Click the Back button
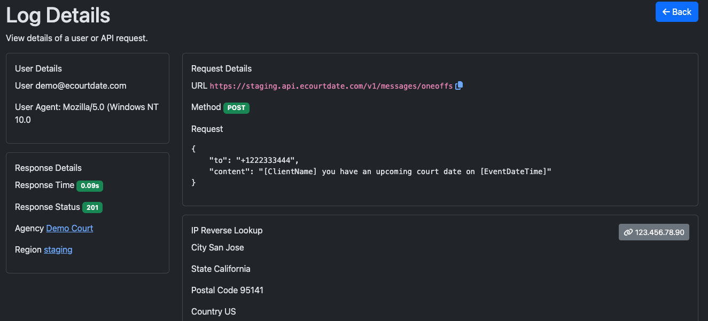 [x=676, y=12]
